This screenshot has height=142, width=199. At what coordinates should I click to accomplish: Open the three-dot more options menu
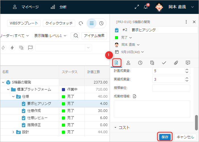tap(186, 22)
